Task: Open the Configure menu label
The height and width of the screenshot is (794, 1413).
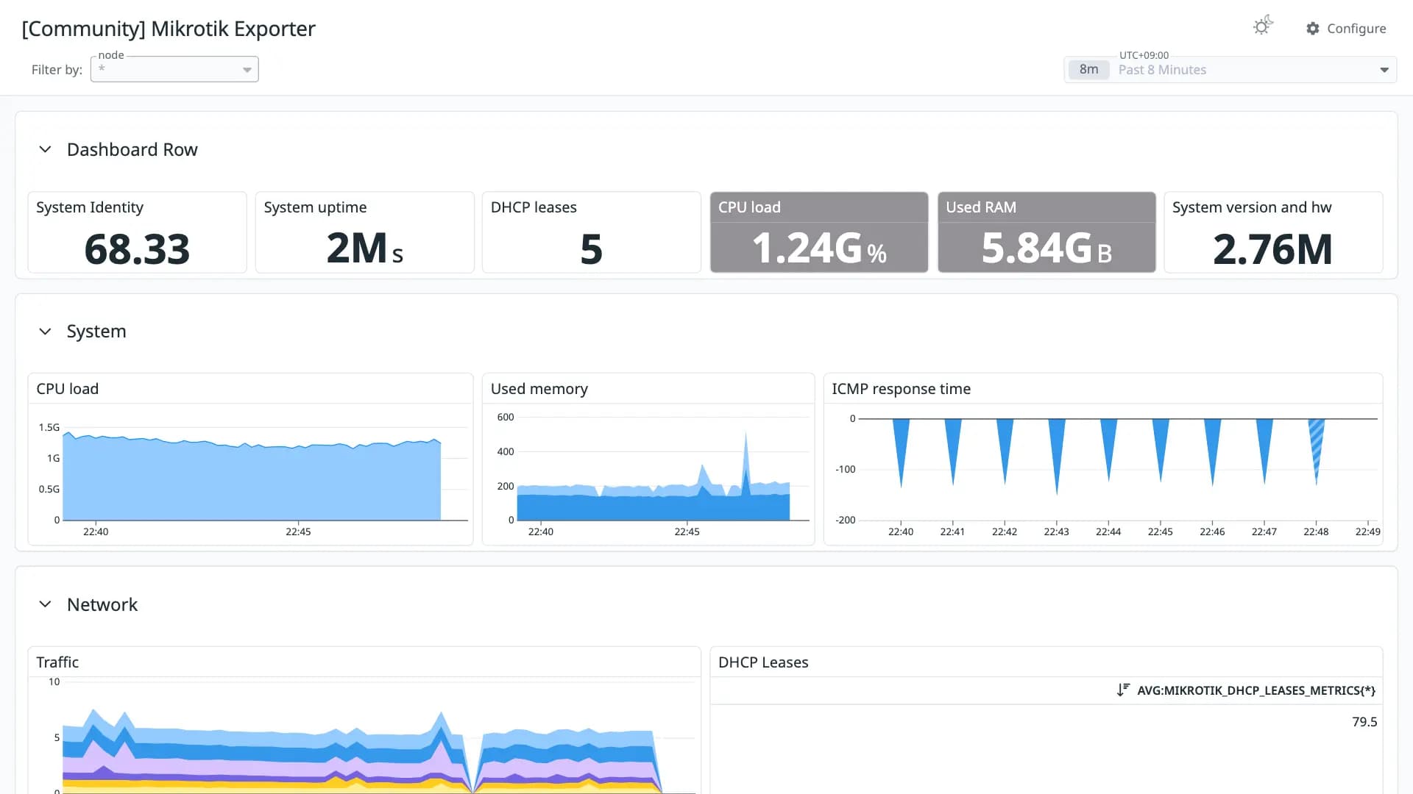Action: [x=1356, y=28]
